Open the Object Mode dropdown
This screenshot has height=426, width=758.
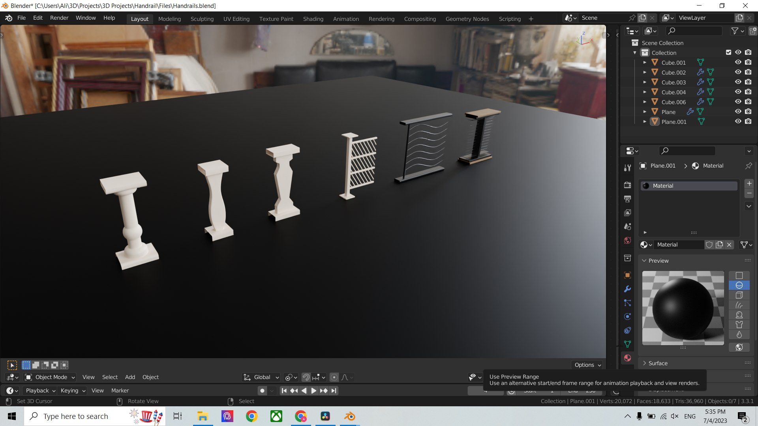tap(50, 377)
